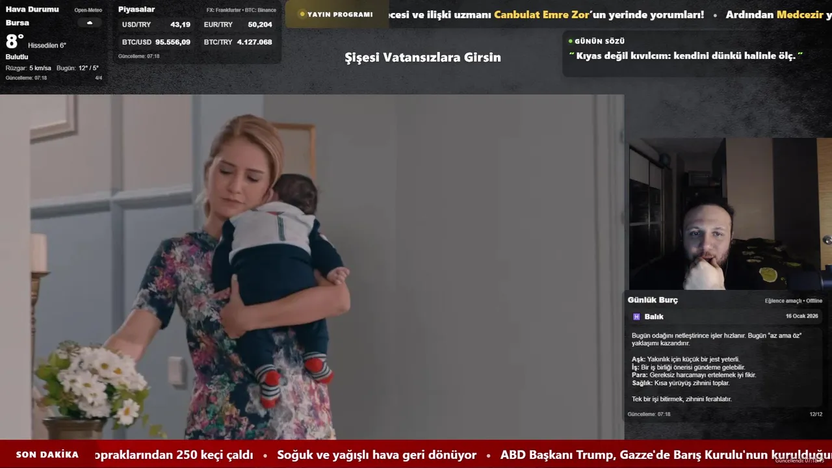The image size is (832, 468).
Task: Click 'Güncelleme: 07:18' under Piyasalar
Action: click(138, 57)
